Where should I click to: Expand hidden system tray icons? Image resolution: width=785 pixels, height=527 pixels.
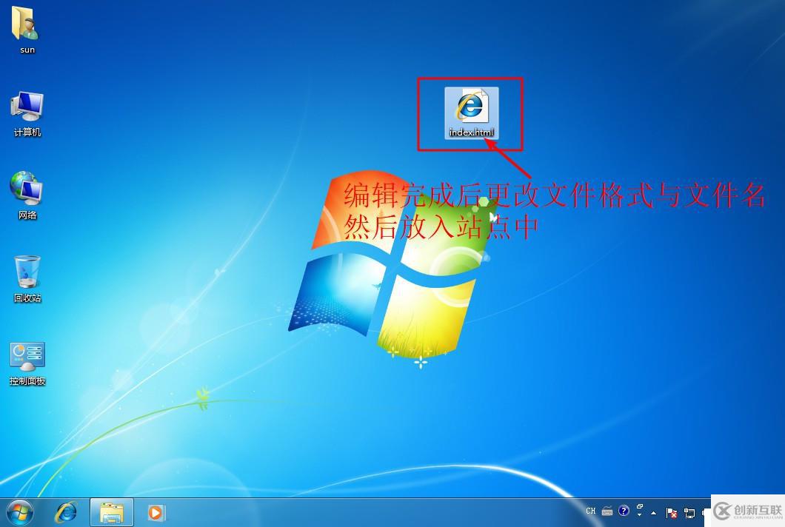(653, 511)
